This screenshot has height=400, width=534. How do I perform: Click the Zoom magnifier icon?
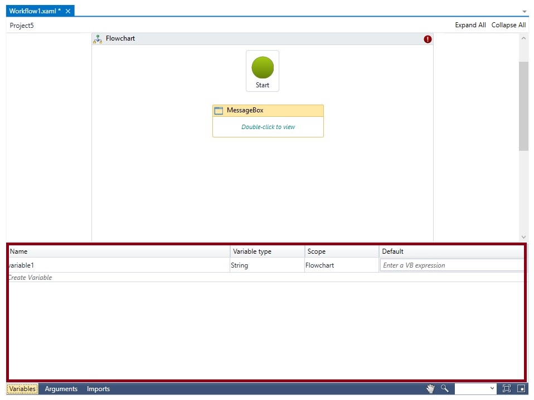445,388
